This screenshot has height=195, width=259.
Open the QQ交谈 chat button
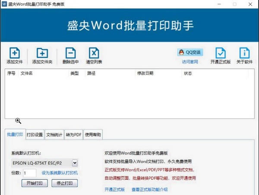pyautogui.click(x=190, y=52)
